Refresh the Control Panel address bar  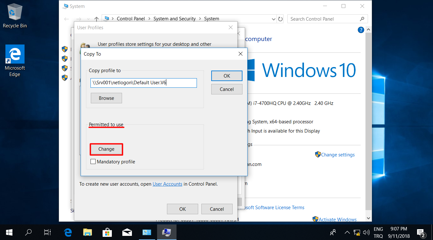coord(280,19)
